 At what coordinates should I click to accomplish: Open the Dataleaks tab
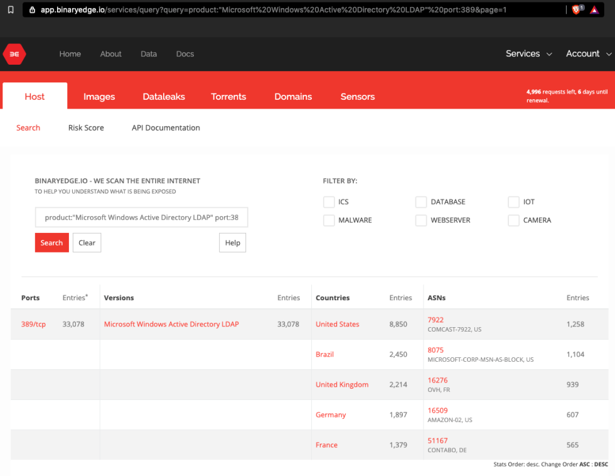163,96
